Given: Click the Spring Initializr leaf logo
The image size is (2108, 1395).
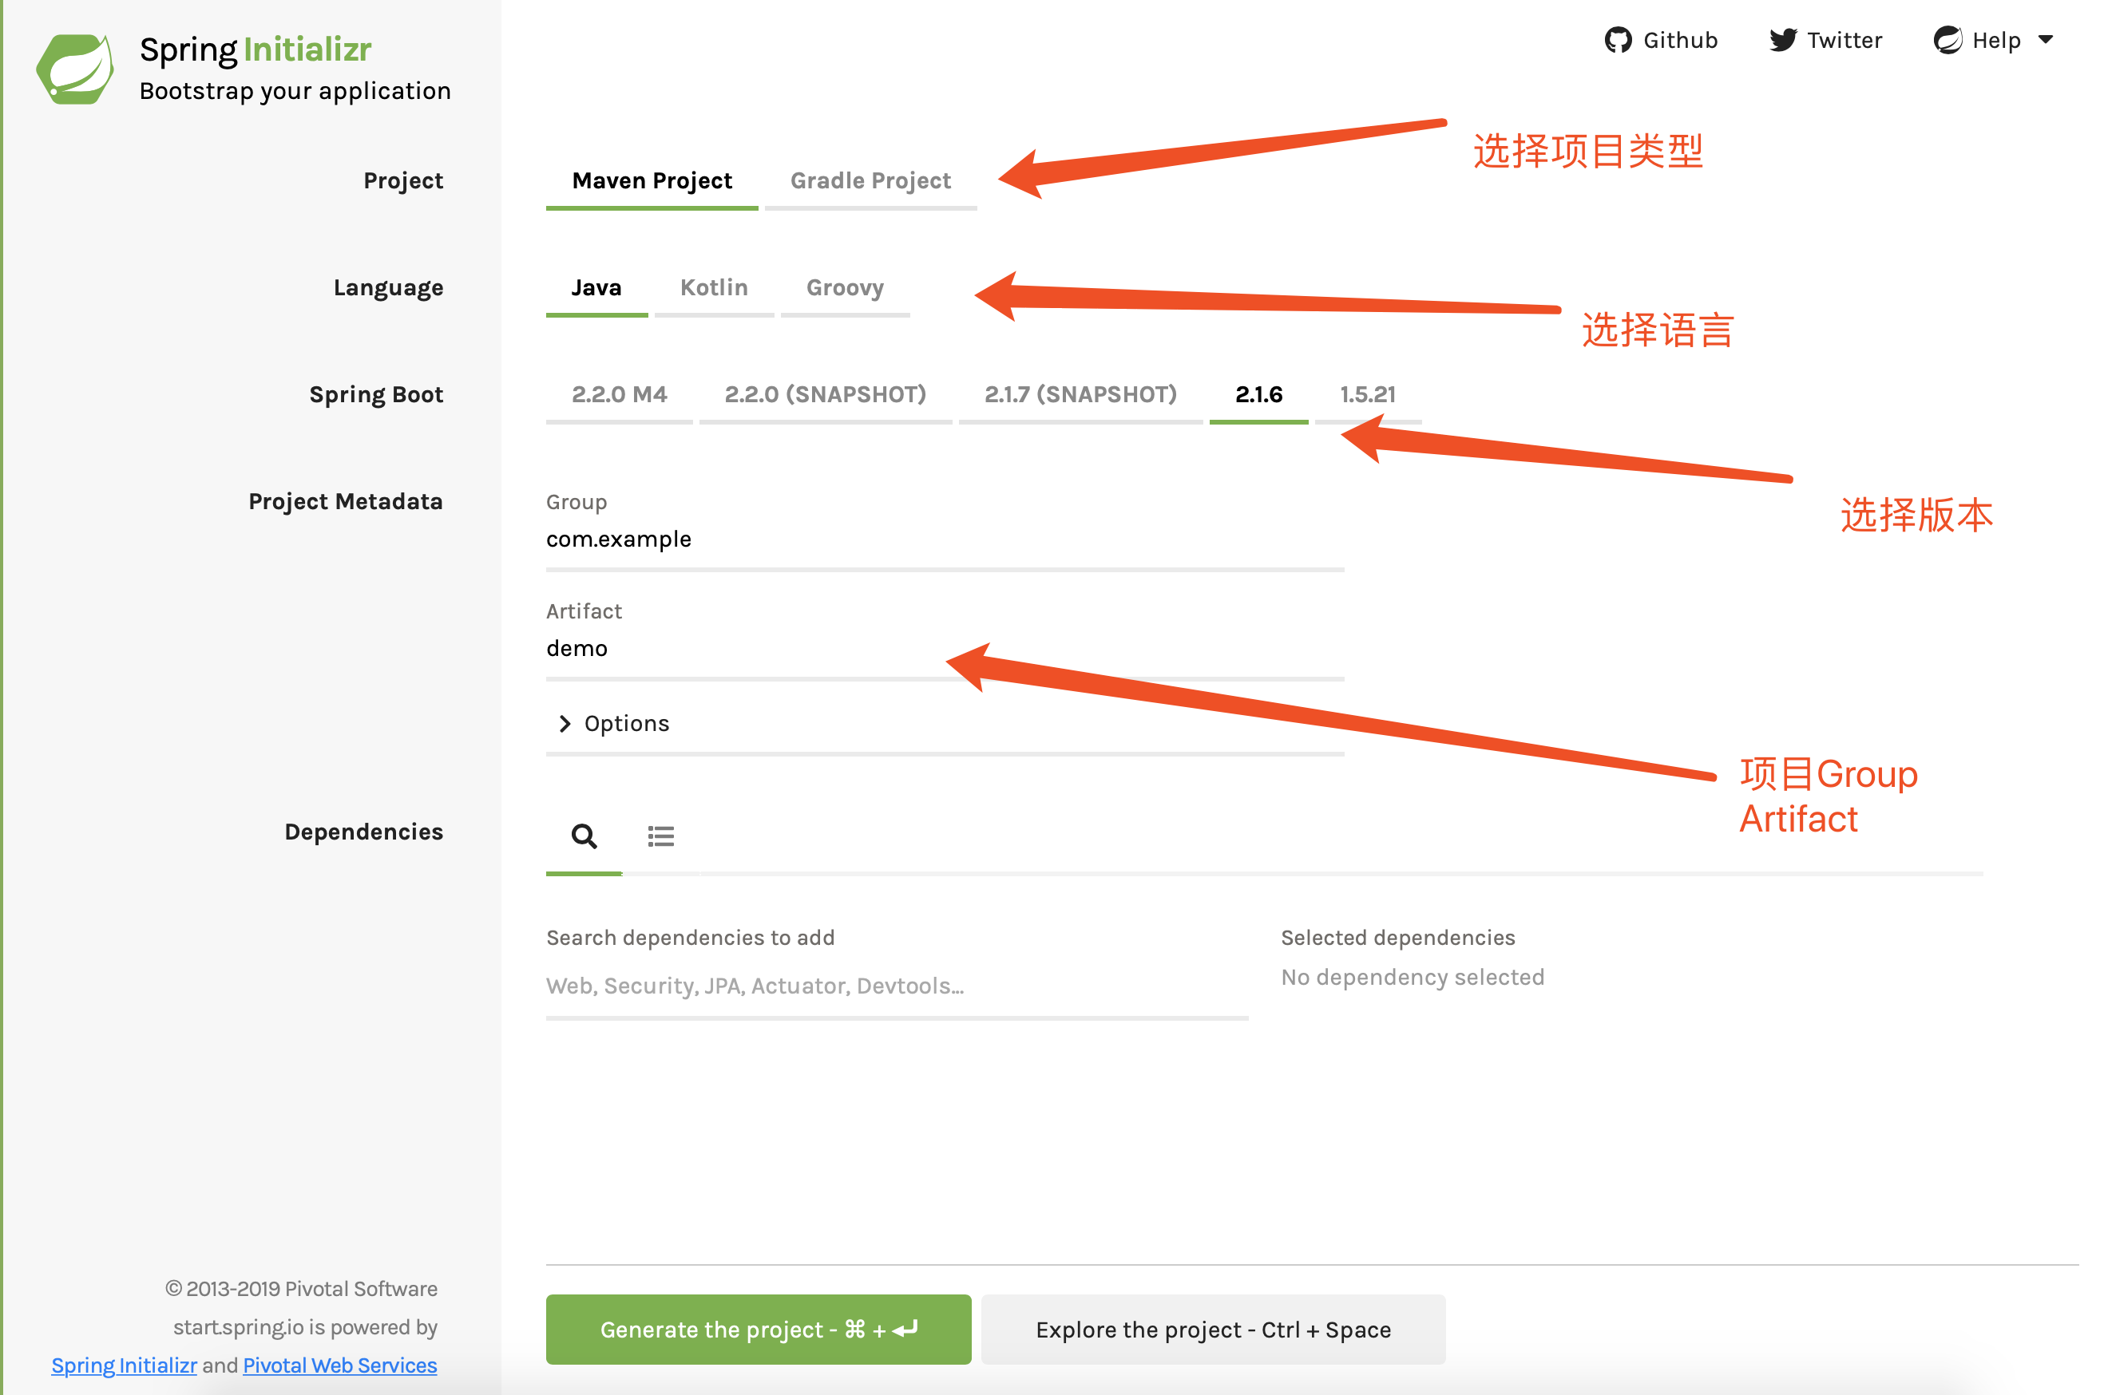Looking at the screenshot, I should tap(75, 69).
